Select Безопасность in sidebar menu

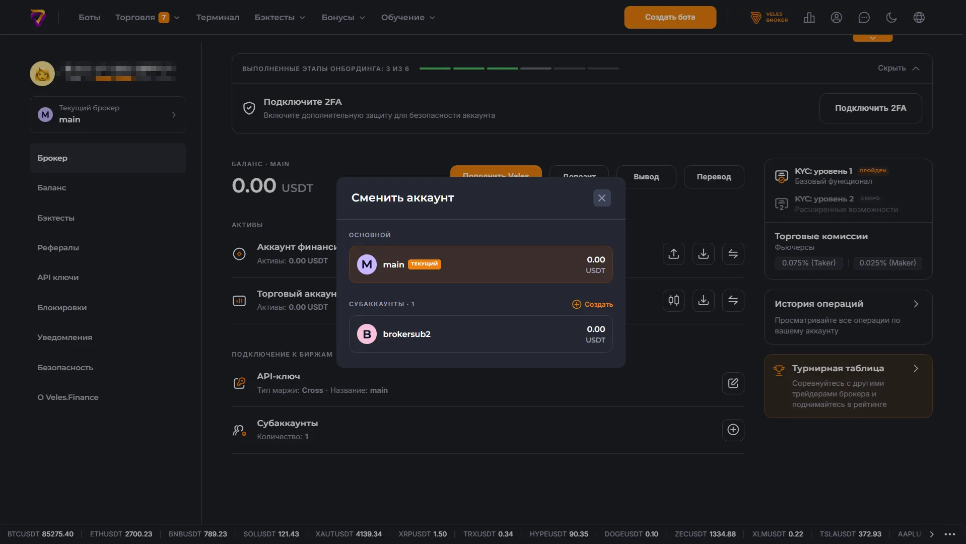[x=65, y=368]
